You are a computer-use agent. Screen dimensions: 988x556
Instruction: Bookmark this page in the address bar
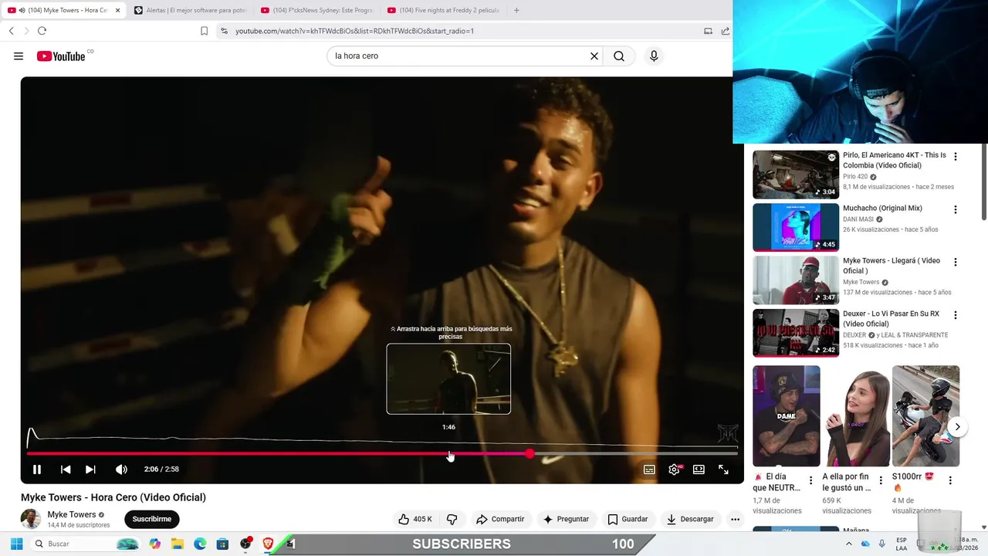tap(204, 31)
